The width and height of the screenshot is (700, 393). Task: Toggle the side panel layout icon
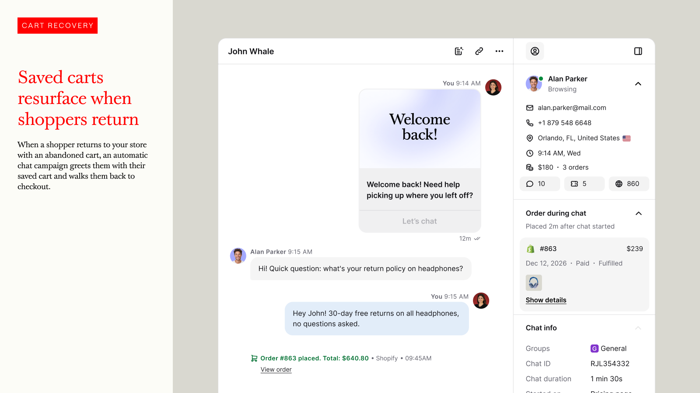638,51
